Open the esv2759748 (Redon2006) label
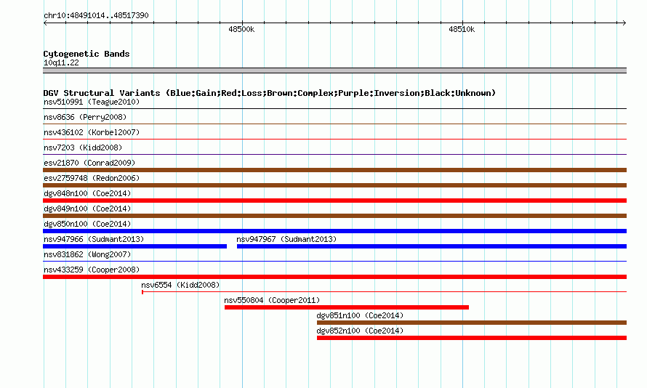This screenshot has height=388, width=647. point(92,178)
